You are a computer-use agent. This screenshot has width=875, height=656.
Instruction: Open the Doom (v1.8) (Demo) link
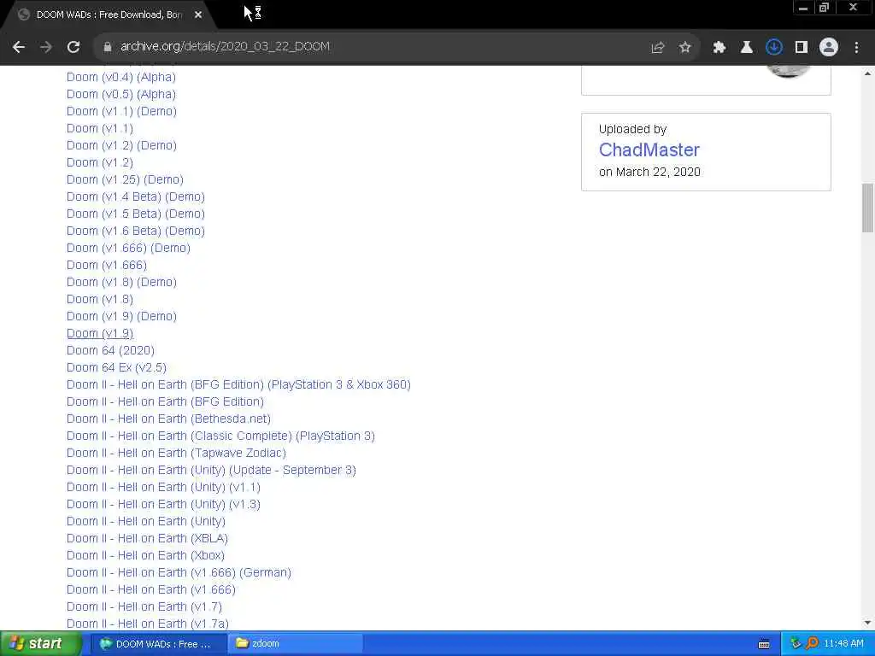pos(121,282)
